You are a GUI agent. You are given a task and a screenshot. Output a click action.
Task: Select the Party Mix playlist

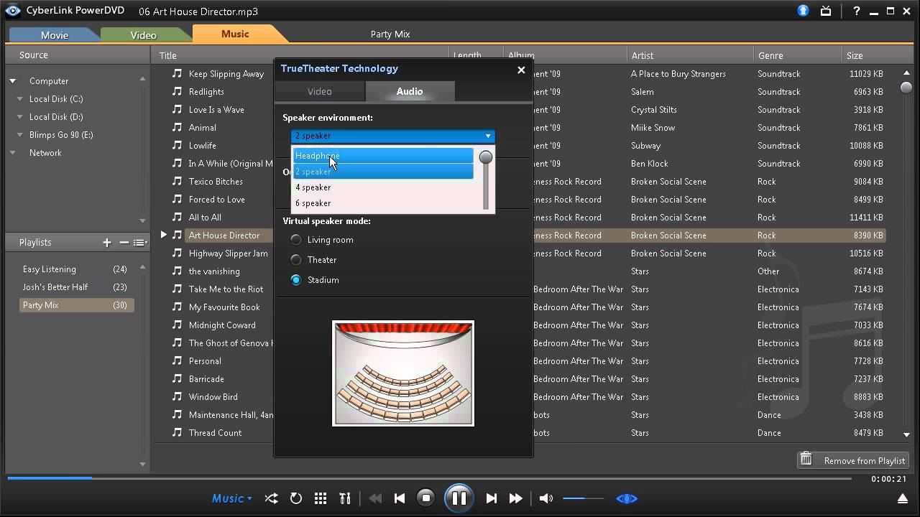(76, 305)
